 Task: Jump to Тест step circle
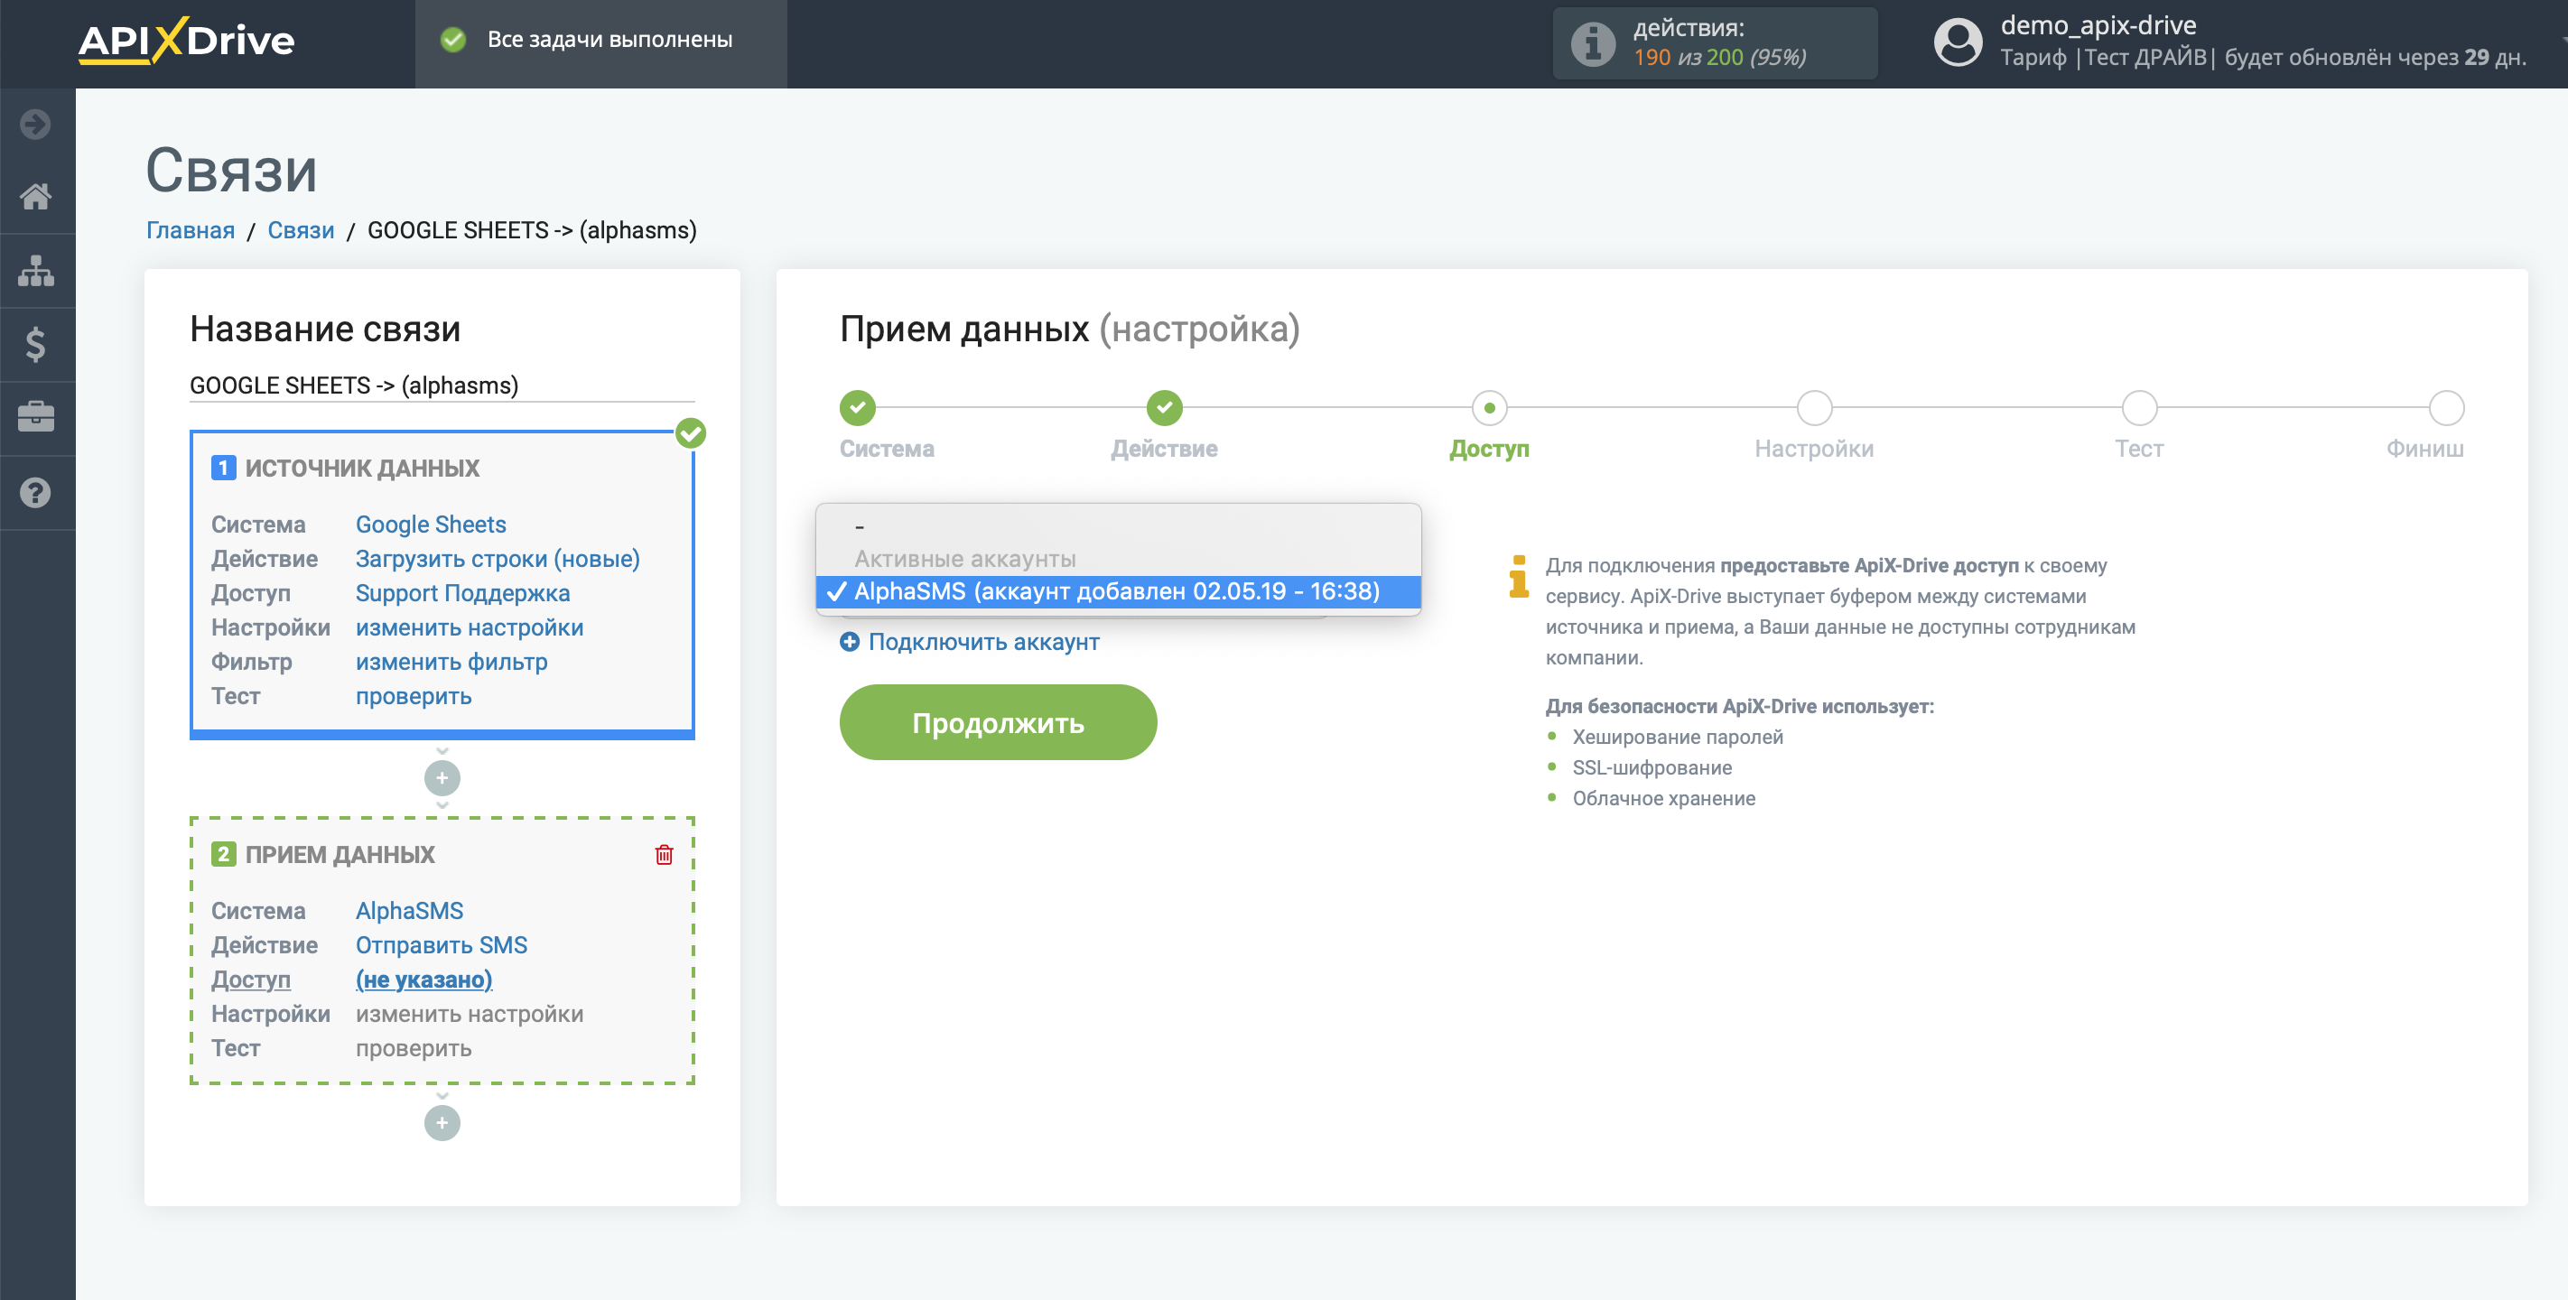[x=2139, y=408]
